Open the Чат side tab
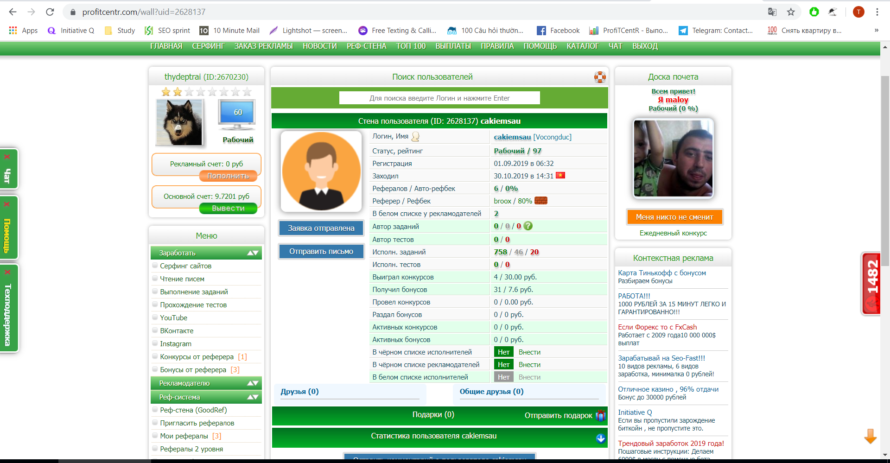Screen dimensions: 890x463 (x=7, y=176)
